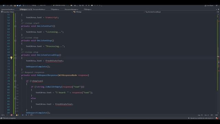Click the tab well settings gear icon
Screen dimensions: 220x124
[218, 9]
